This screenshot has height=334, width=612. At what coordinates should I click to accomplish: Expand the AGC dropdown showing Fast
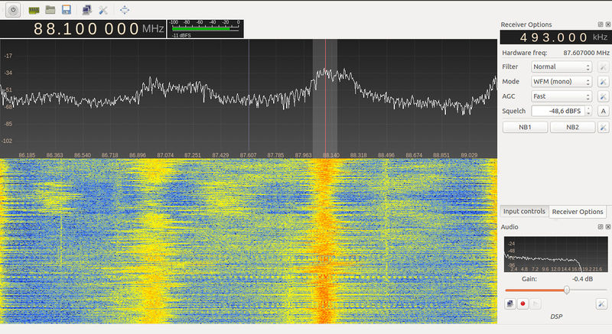[x=562, y=96]
